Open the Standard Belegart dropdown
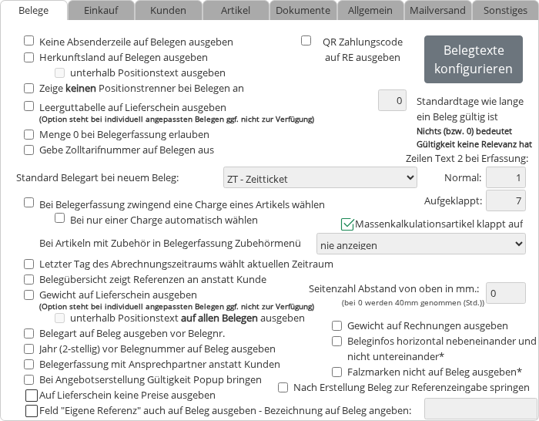The height and width of the screenshot is (421, 539). (320, 178)
